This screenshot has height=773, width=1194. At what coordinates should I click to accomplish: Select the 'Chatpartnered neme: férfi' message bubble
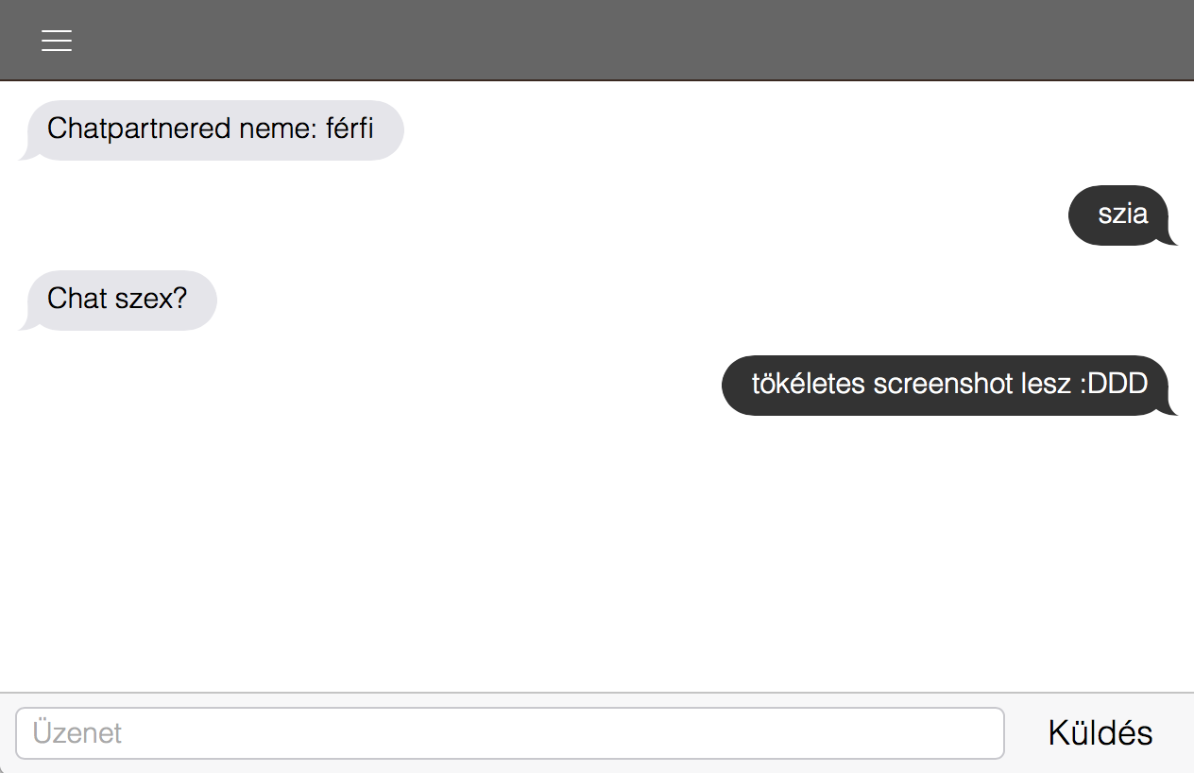[211, 130]
